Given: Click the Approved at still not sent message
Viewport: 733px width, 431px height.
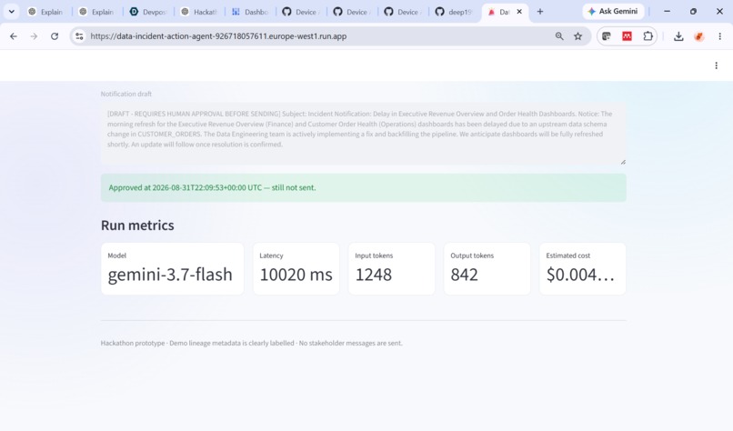Looking at the screenshot, I should point(212,187).
